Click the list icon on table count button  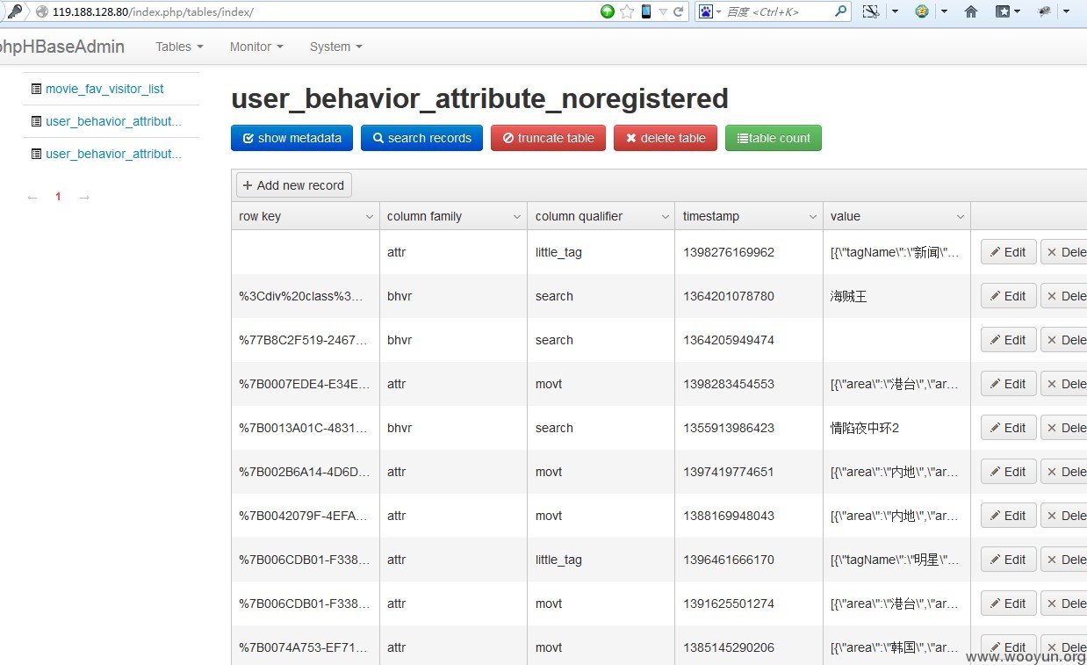(741, 138)
